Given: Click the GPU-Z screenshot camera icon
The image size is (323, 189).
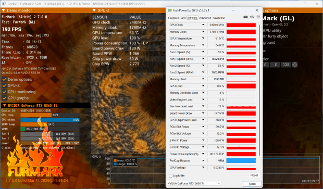Looking at the screenshot, I should (x=245, y=17).
